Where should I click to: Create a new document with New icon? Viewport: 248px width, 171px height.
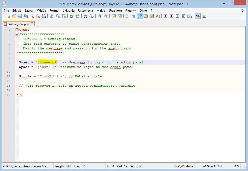(x=8, y=16)
